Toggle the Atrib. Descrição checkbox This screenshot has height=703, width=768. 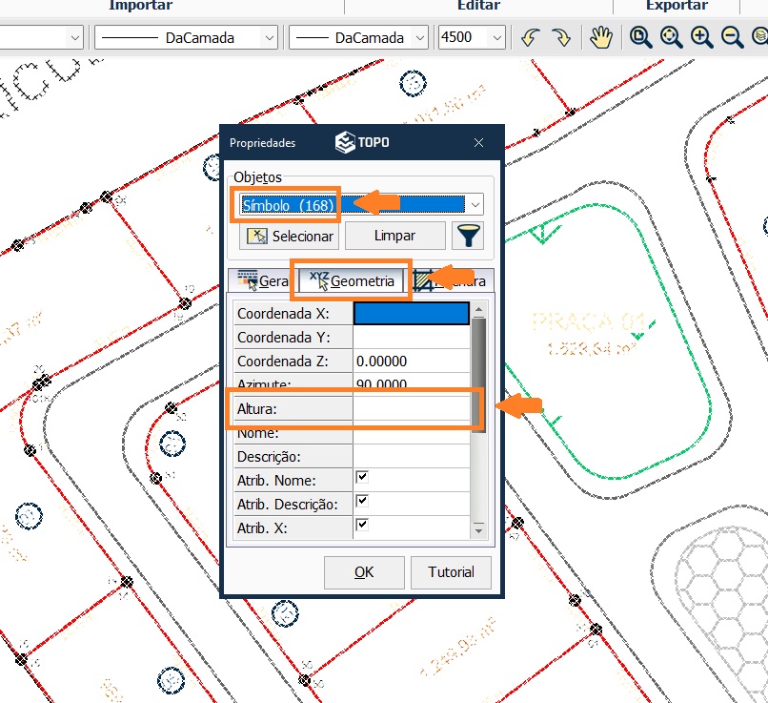pos(362,501)
